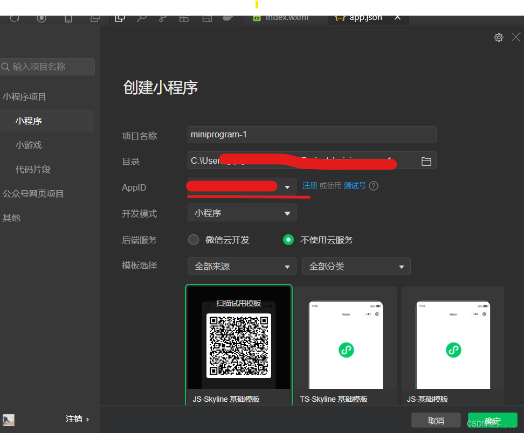Click the green 确定 button
The width and height of the screenshot is (524, 433).
coord(493,421)
